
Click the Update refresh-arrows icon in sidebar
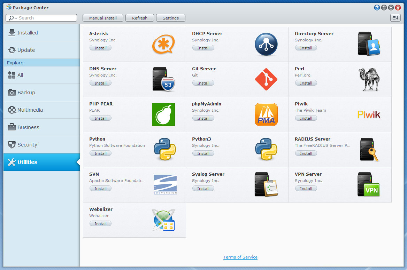tap(12, 50)
